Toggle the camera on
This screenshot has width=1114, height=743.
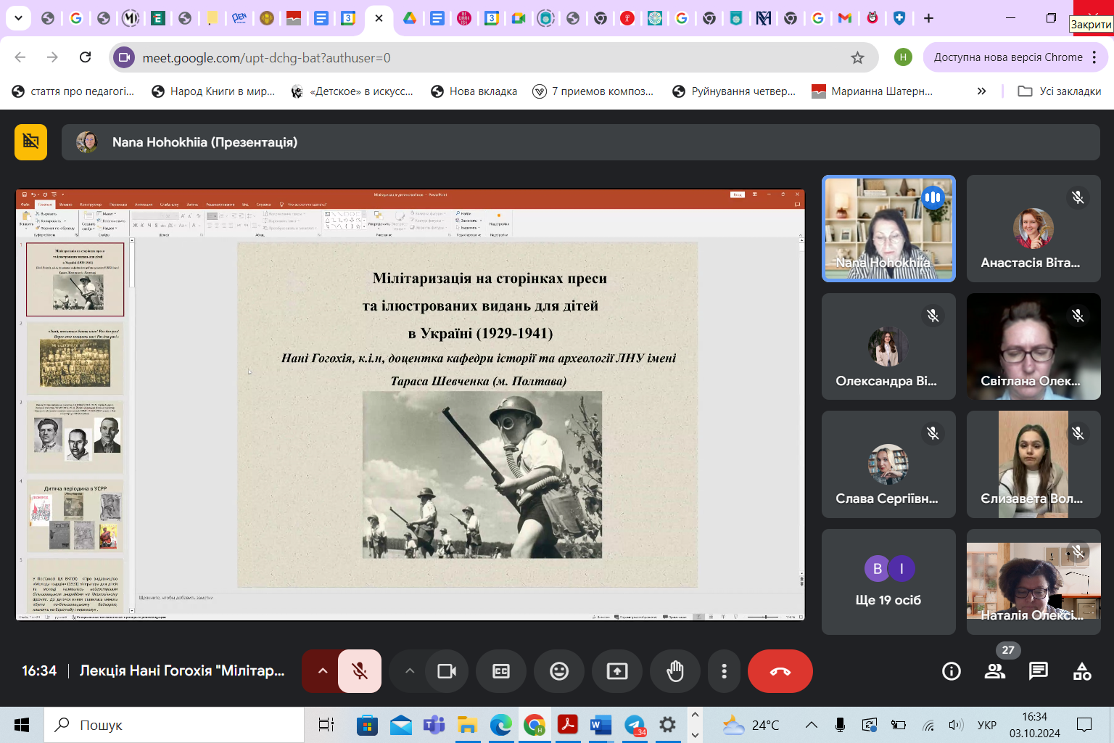click(x=447, y=671)
